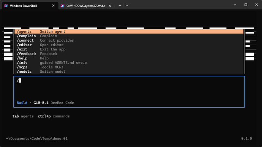
Task: Select the /agents Switch agent command
Action: click(x=129, y=31)
